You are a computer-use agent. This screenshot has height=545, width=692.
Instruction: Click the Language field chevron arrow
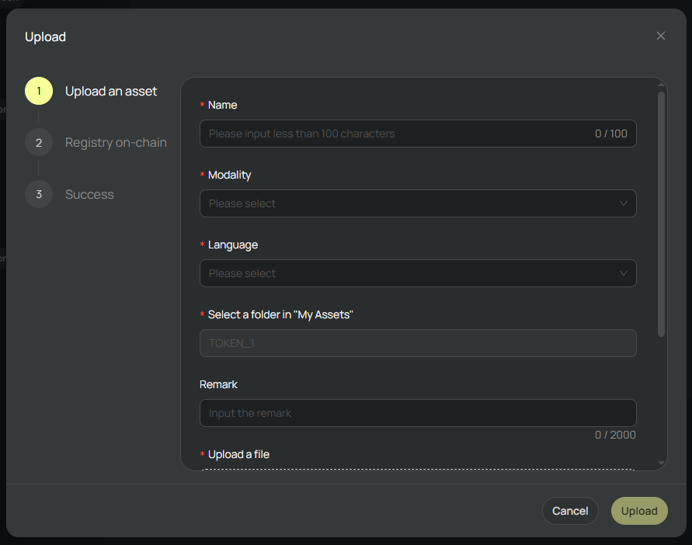(x=623, y=273)
